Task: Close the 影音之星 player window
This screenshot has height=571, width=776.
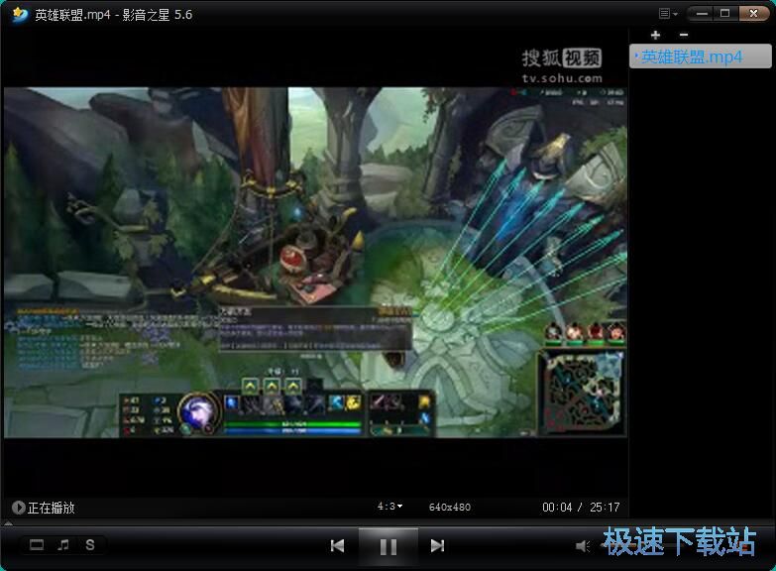Action: [754, 13]
